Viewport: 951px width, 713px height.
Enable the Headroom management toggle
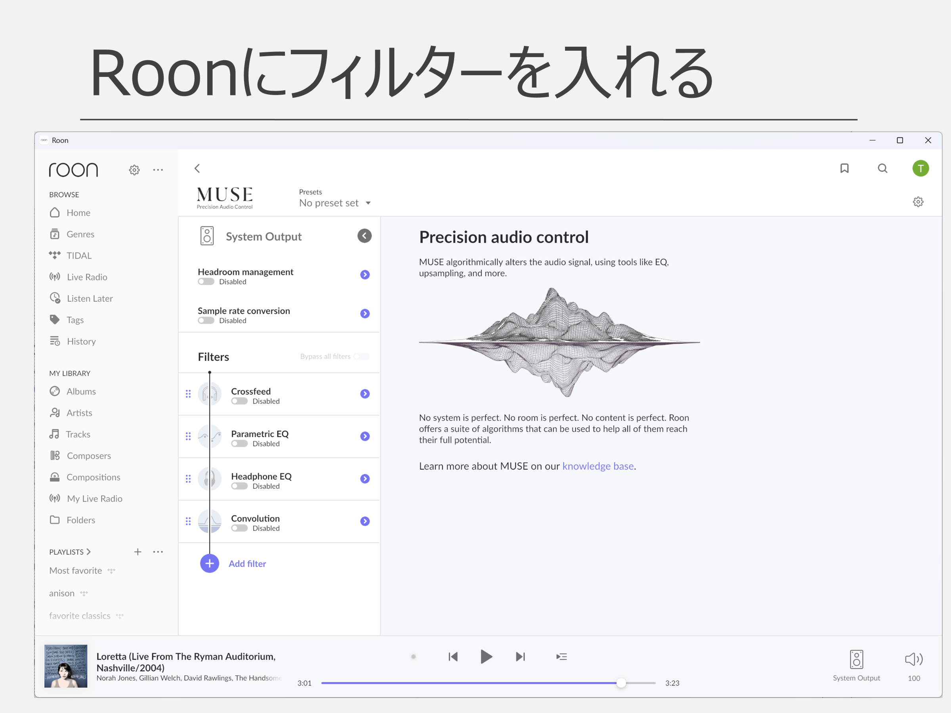click(206, 282)
